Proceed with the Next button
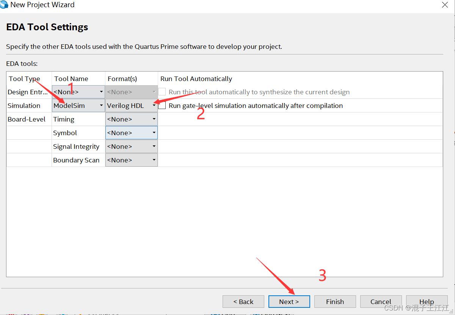 [289, 302]
